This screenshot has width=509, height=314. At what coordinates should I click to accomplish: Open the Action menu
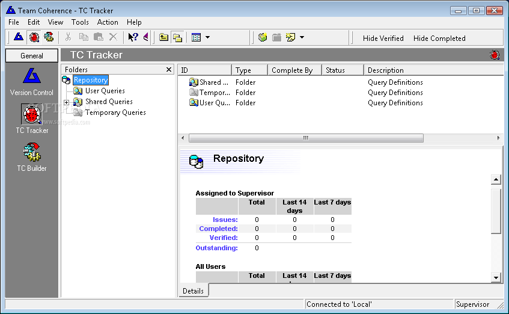[108, 22]
